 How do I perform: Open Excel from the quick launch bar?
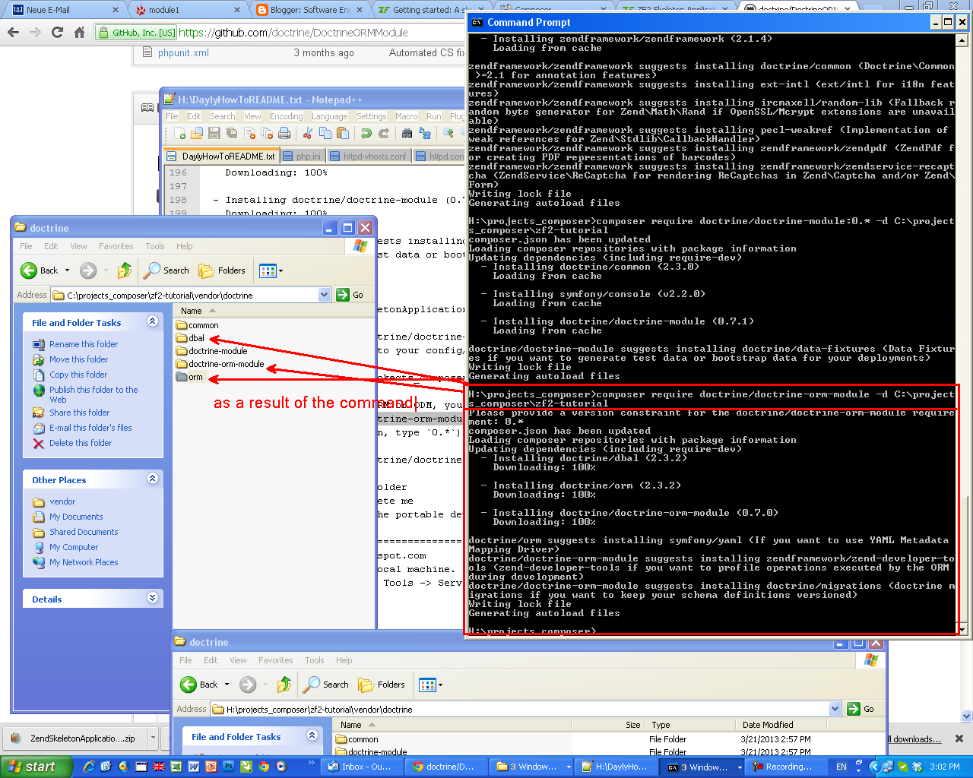pyautogui.click(x=176, y=767)
